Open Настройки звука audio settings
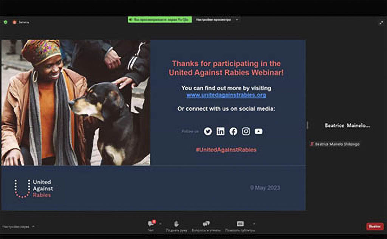Image resolution: width=387 pixels, height=239 pixels. tap(16, 227)
